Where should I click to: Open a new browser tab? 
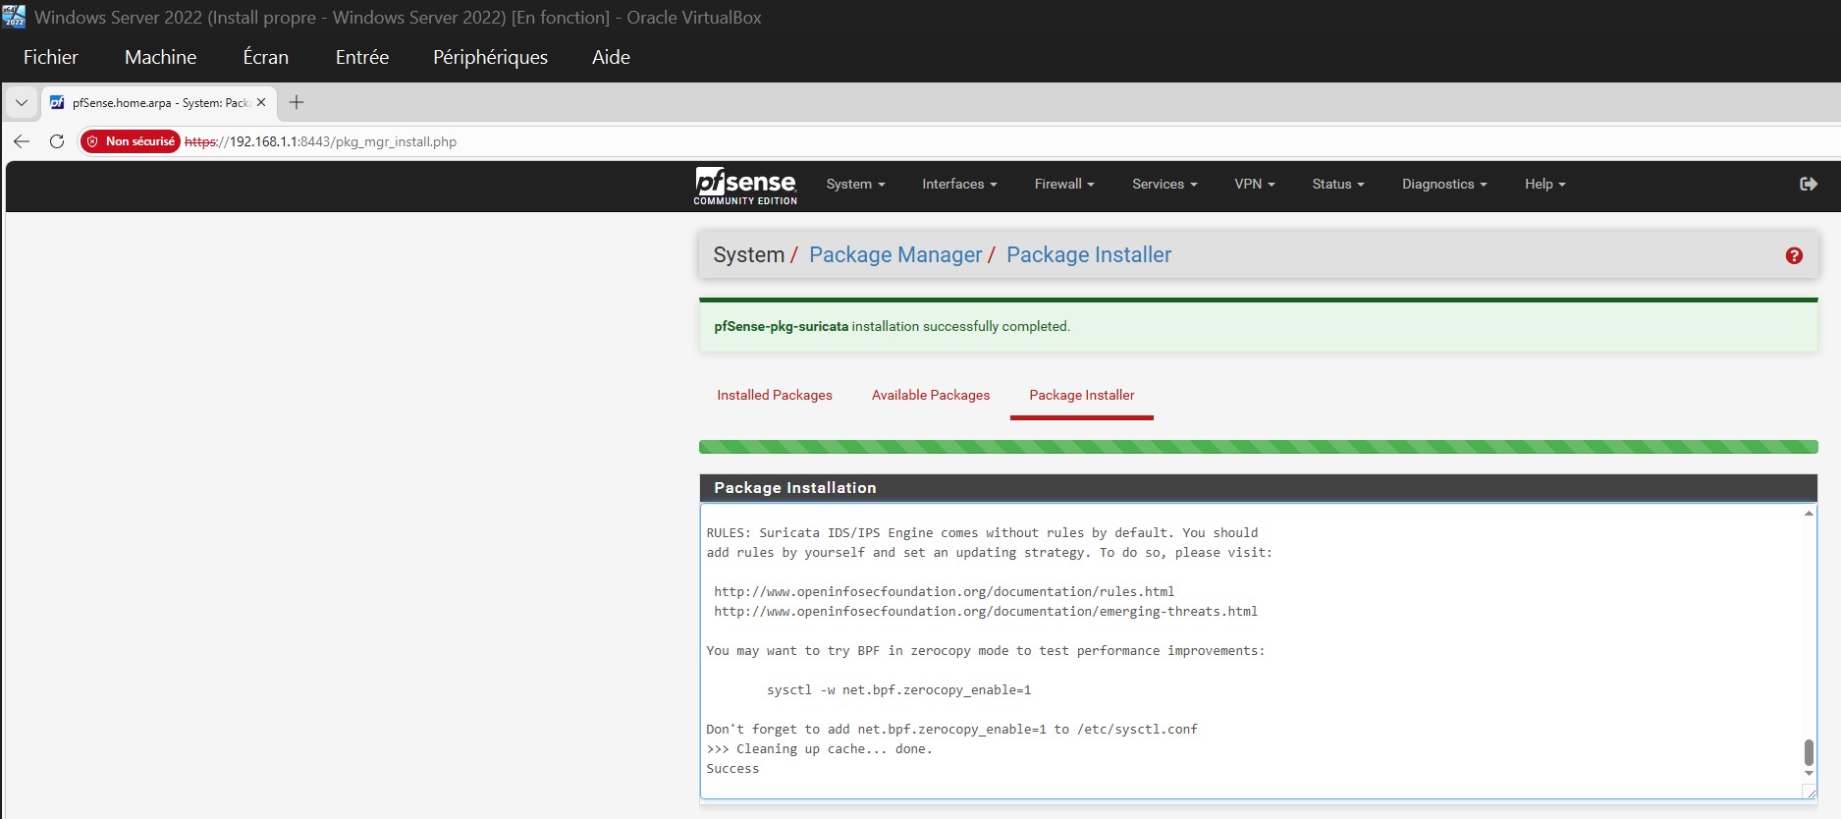click(x=297, y=102)
